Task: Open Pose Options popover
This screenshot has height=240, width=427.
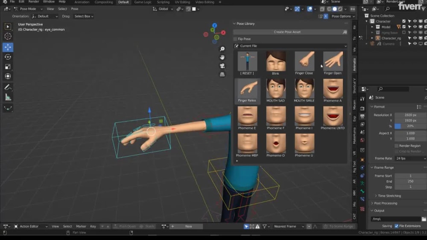Action: click(x=343, y=16)
